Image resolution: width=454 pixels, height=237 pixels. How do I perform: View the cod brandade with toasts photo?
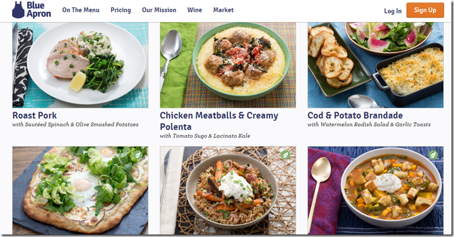click(x=375, y=65)
